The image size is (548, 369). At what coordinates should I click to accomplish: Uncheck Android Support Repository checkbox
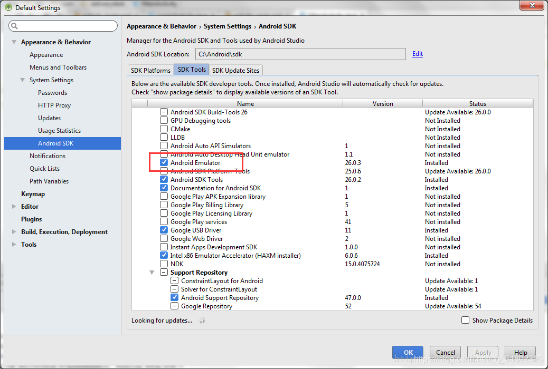[174, 297]
